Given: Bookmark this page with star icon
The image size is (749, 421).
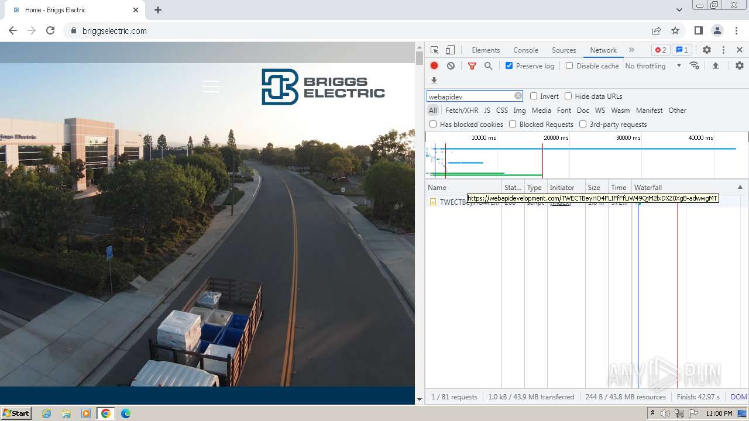Looking at the screenshot, I should pos(675,31).
